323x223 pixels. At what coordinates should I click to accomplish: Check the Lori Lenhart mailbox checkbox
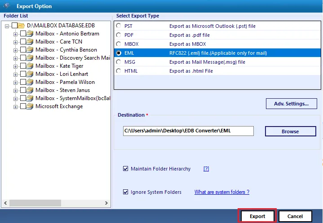(x=23, y=74)
